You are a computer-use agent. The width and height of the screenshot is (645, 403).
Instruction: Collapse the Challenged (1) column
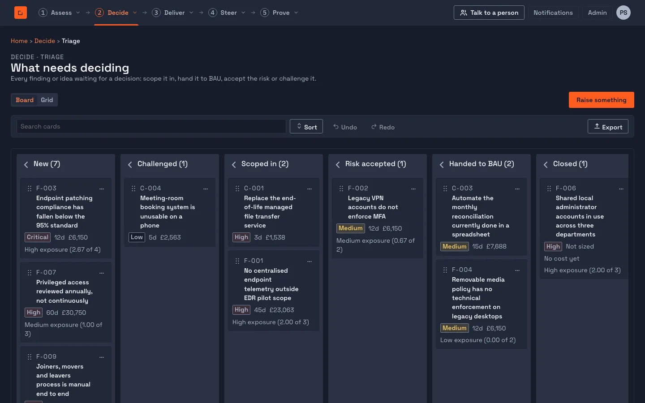click(x=130, y=164)
